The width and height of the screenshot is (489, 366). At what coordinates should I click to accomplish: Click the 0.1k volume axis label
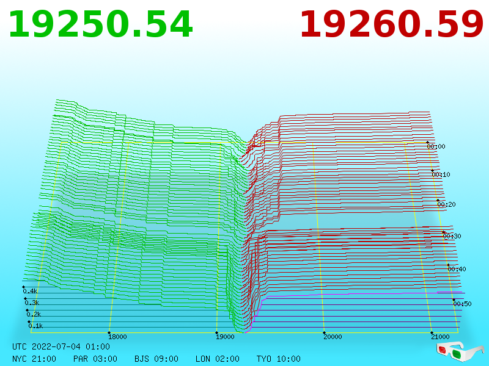click(x=36, y=326)
